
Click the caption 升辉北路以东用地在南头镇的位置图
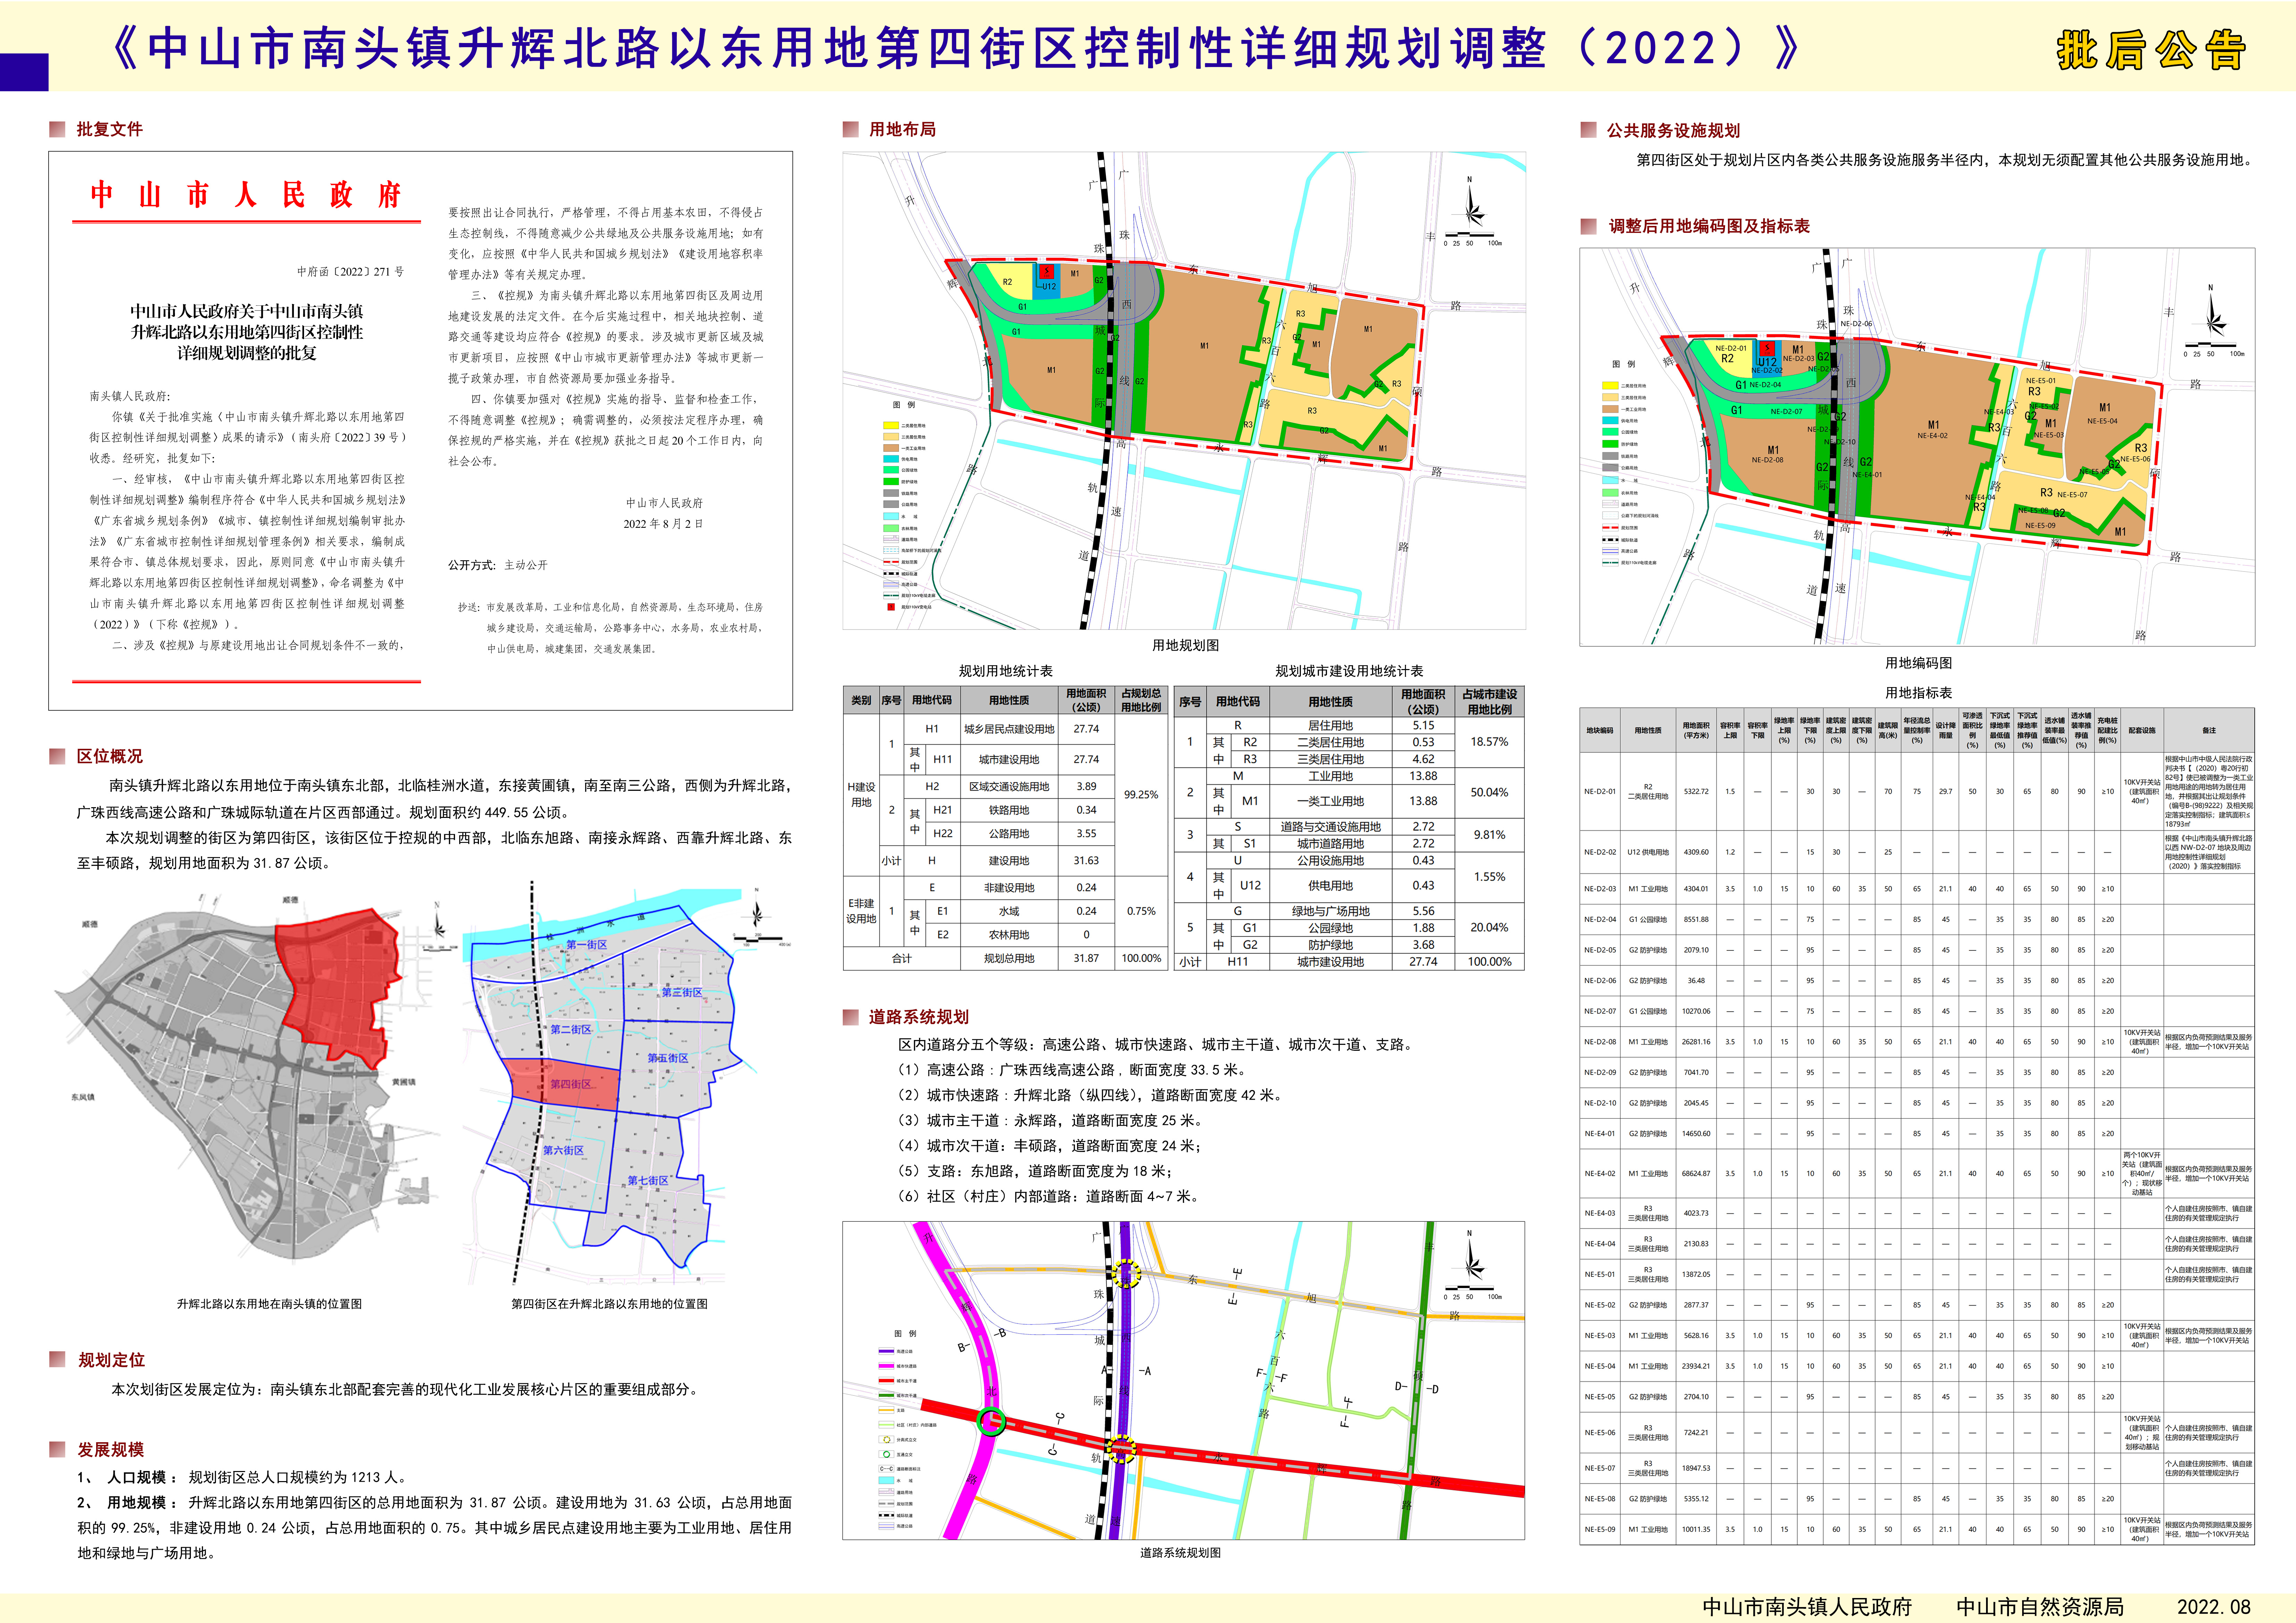pyautogui.click(x=269, y=1304)
